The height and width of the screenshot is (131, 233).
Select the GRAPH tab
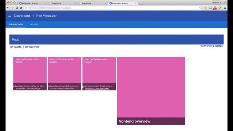pyautogui.click(x=34, y=24)
